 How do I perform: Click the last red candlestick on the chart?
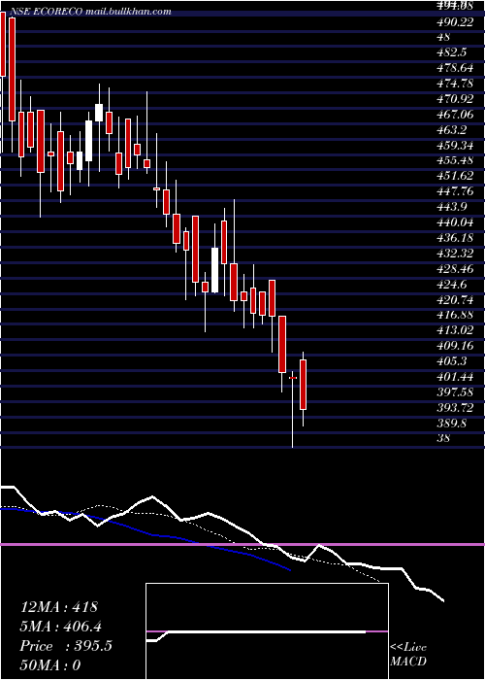tap(303, 385)
